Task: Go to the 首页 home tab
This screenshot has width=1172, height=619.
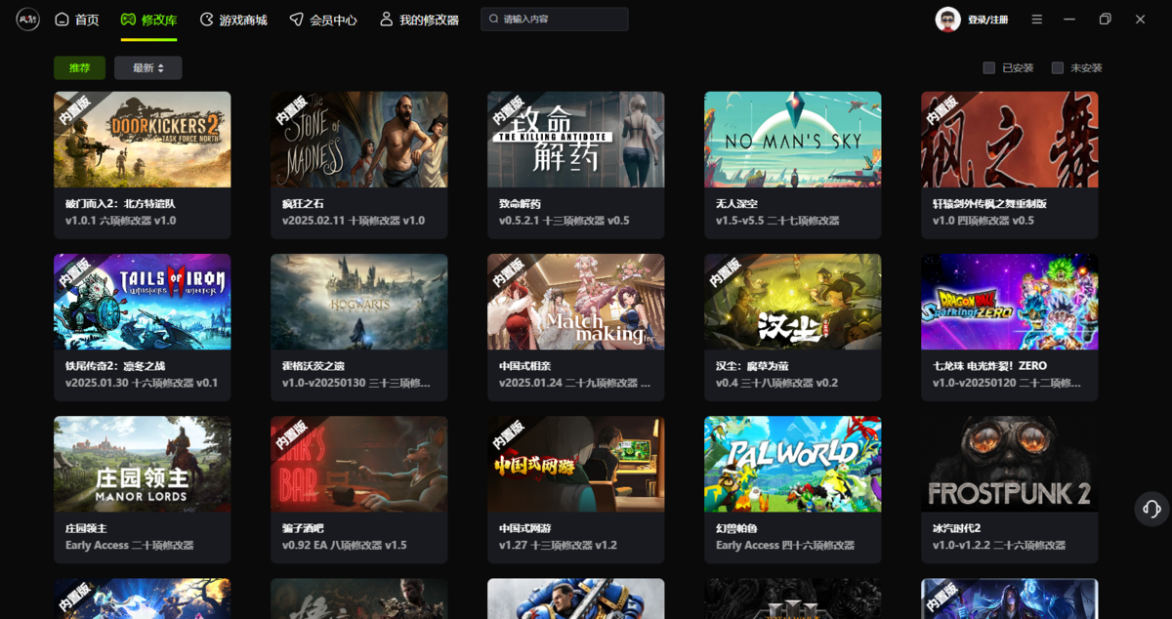Action: click(76, 20)
